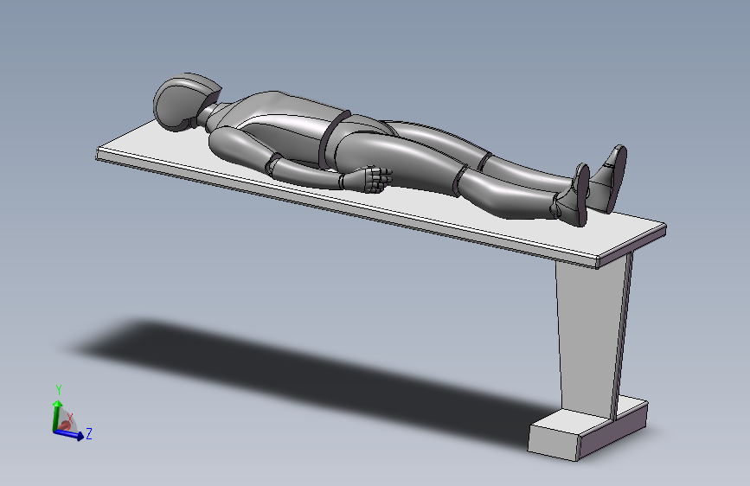Click the blue Z axis arrow of the triad
This screenshot has width=750, height=486.
point(69,434)
